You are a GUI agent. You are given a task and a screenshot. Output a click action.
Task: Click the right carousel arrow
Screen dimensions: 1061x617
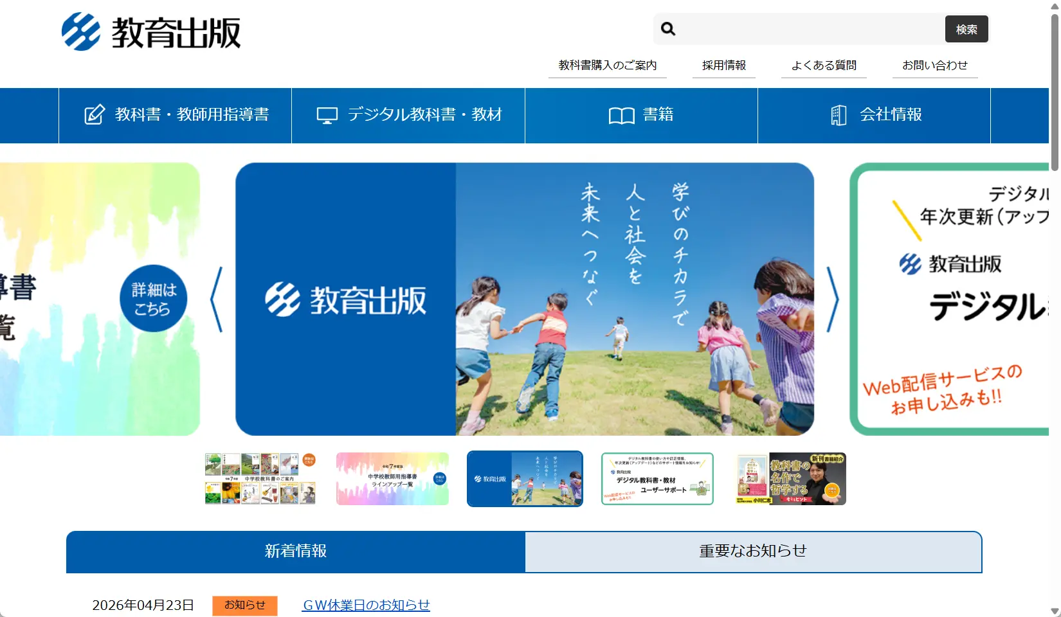(x=835, y=298)
